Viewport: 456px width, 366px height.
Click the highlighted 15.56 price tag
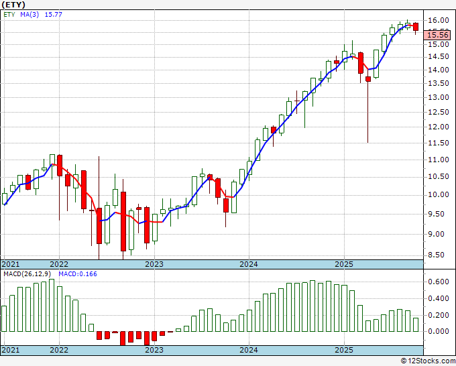(439, 35)
